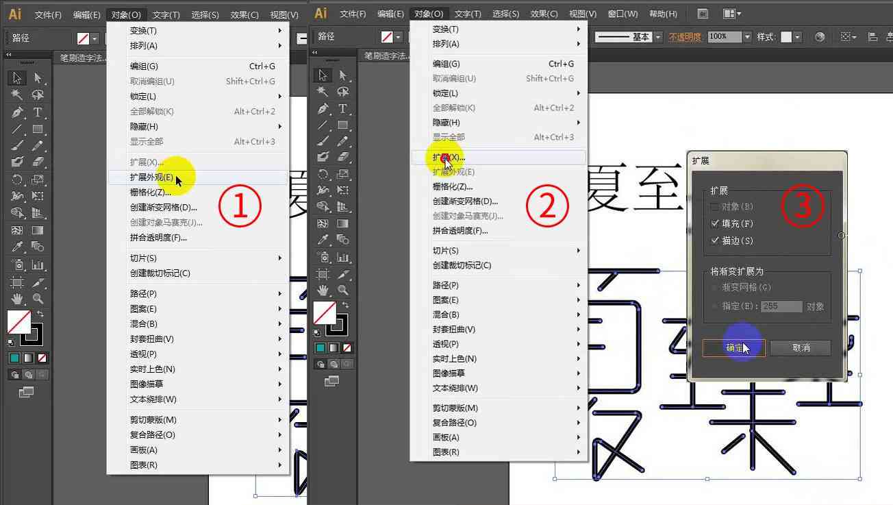Choose 扩展(X)... in the right window's menu
Screen dimensions: 893x505
pyautogui.click(x=499, y=158)
